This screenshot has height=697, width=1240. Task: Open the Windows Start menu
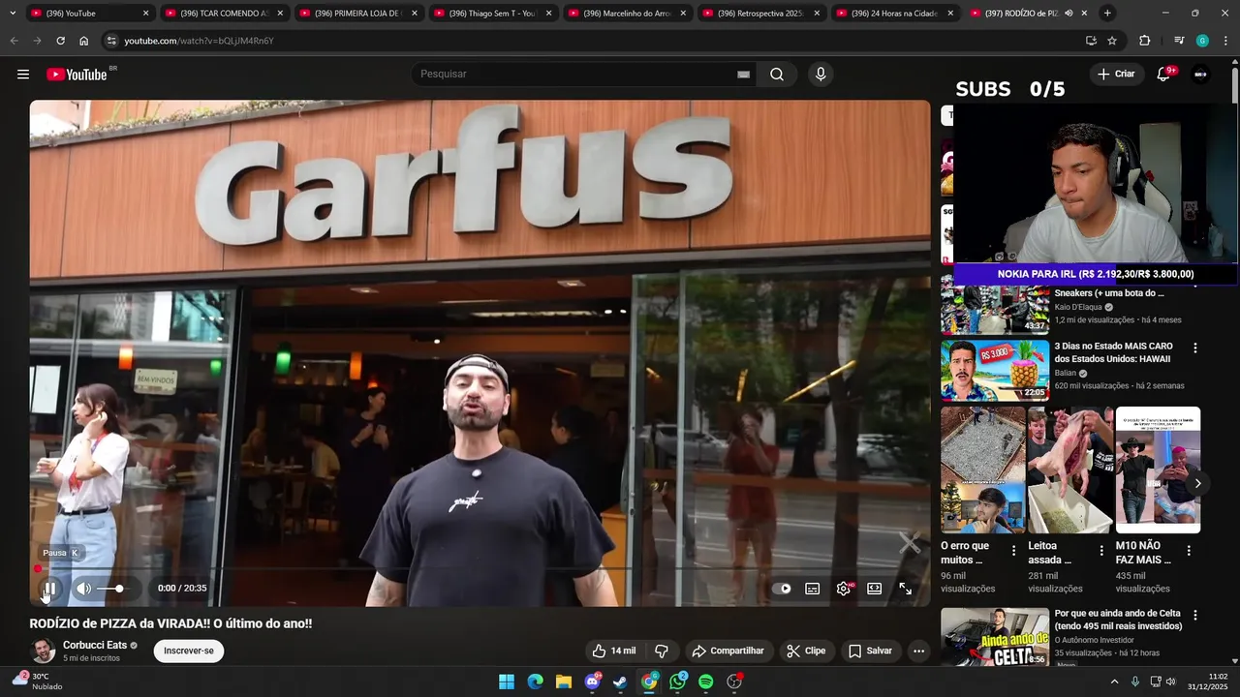pos(507,682)
